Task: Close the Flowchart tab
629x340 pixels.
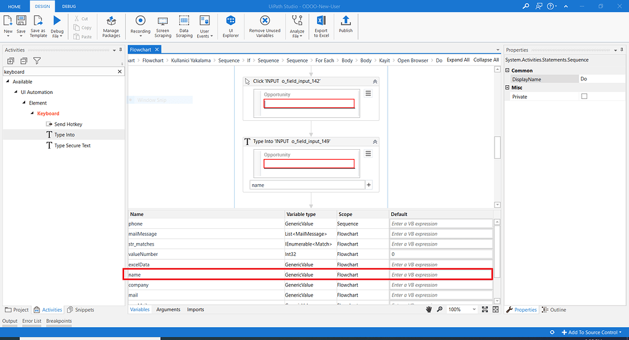Action: tap(157, 49)
